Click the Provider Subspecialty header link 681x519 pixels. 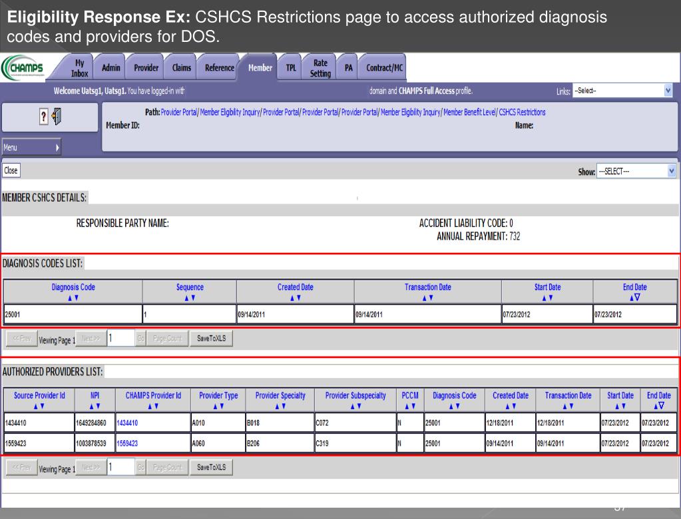point(355,395)
